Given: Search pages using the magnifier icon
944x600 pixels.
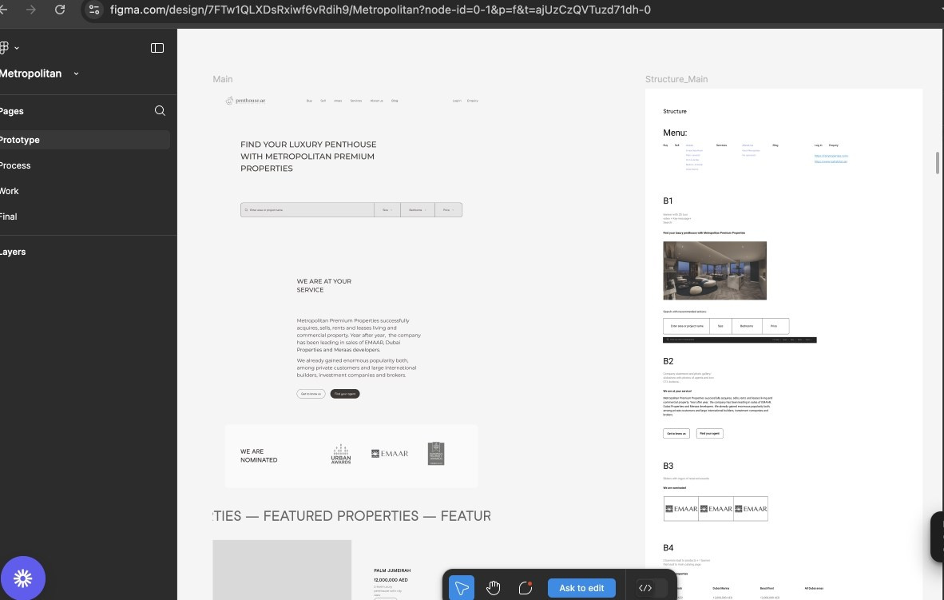Looking at the screenshot, I should point(160,110).
